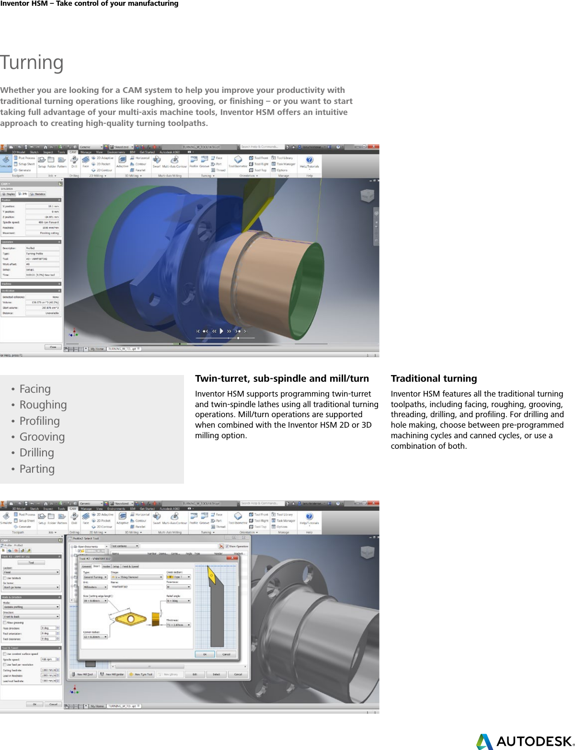Uncheck the TURNING_W_TO document in Open Documents

click(80, 551)
